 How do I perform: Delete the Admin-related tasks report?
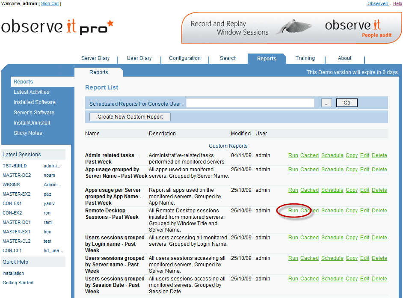tap(379, 155)
